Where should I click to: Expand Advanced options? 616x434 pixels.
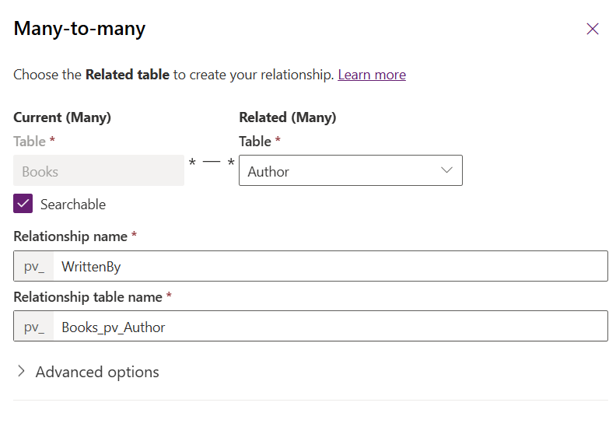pos(88,372)
